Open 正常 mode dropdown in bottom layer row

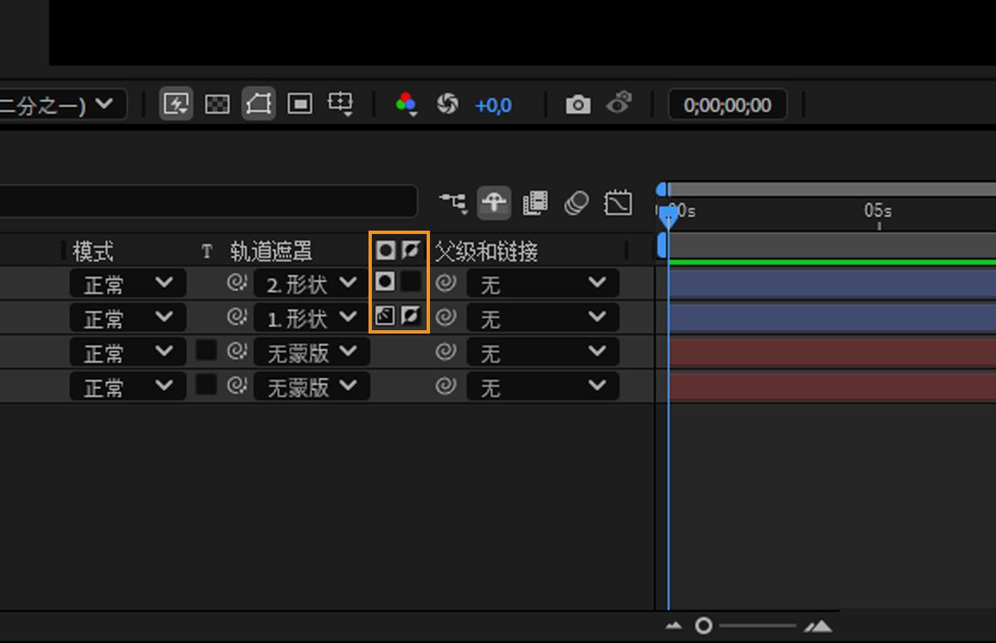click(128, 387)
